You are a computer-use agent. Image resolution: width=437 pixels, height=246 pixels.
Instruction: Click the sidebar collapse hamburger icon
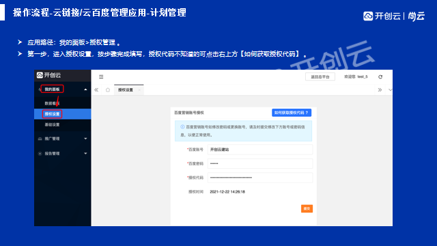[x=101, y=77]
